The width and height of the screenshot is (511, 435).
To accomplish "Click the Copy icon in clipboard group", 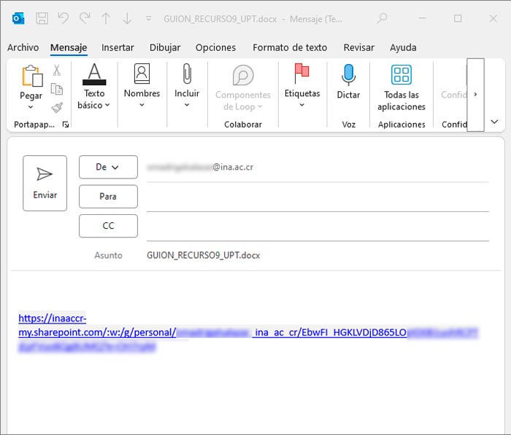I will coord(57,90).
